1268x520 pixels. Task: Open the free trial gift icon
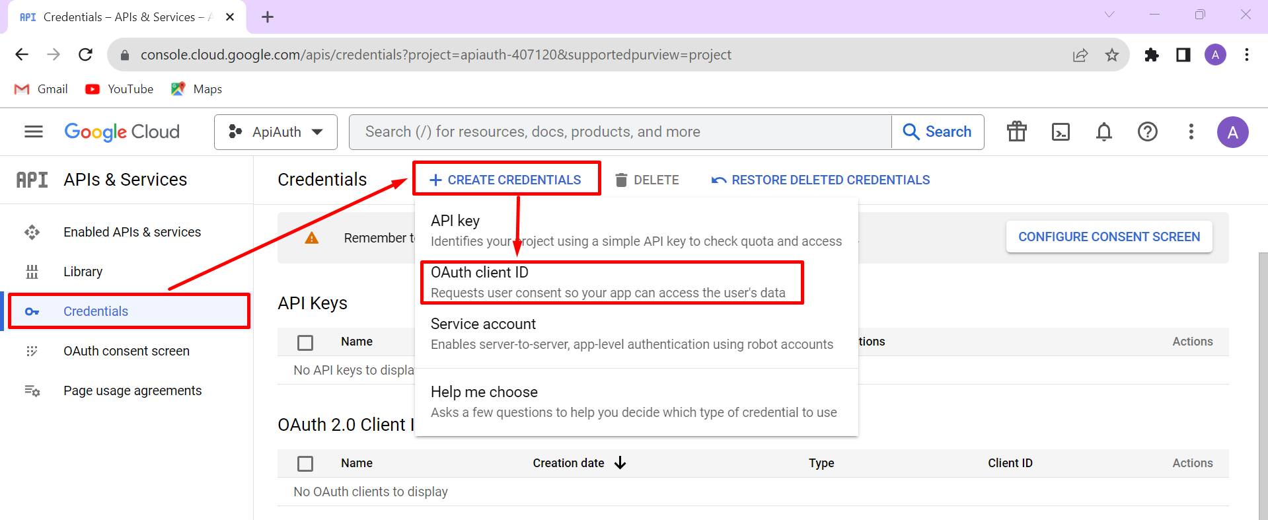coord(1017,132)
